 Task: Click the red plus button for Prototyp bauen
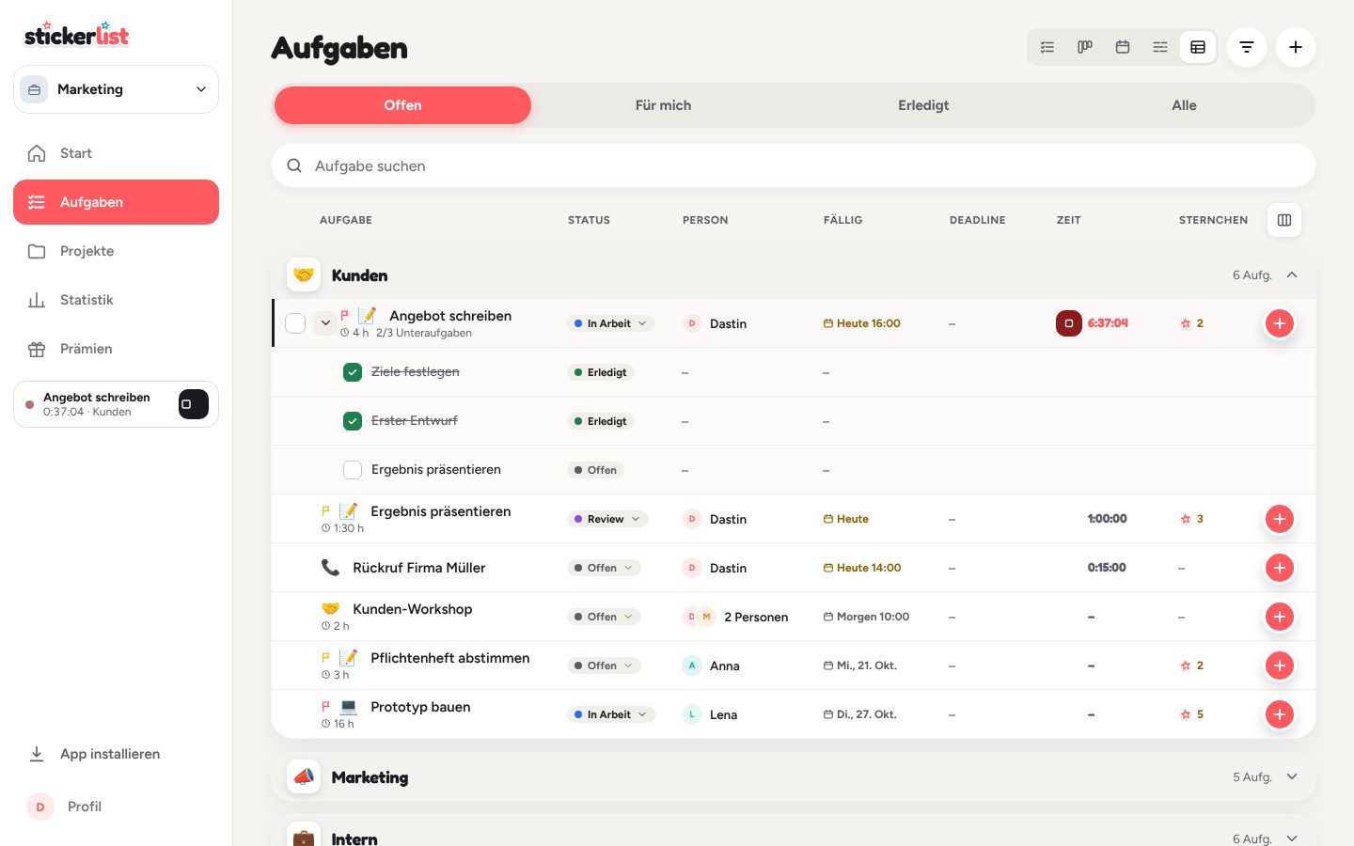[x=1280, y=714]
